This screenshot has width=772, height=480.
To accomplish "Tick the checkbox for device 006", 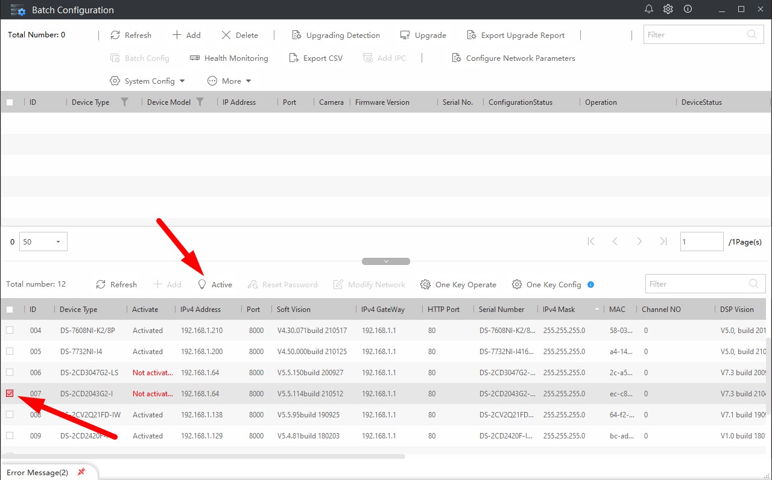I will click(x=10, y=372).
